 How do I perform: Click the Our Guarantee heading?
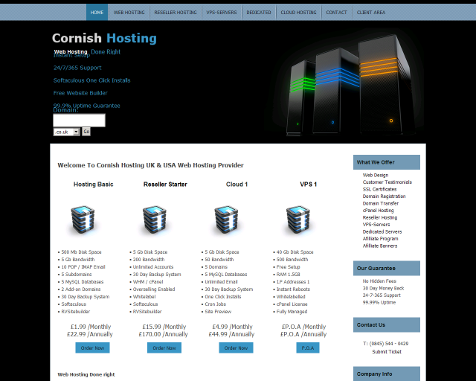387,269
